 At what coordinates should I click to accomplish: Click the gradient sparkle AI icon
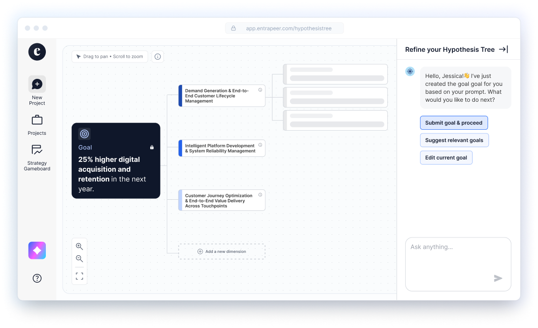point(37,251)
